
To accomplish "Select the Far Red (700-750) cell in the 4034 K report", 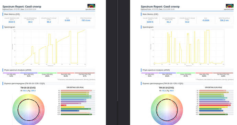I will [85, 75].
